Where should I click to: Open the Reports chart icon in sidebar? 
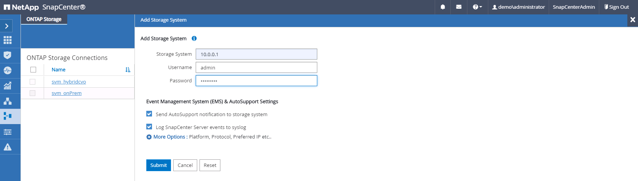click(x=8, y=86)
